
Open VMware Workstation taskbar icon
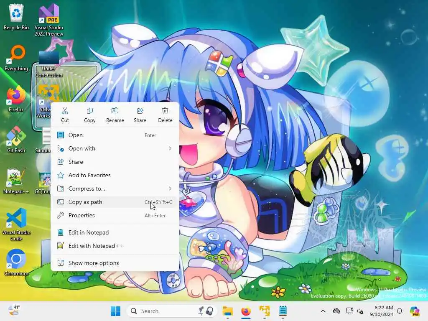(x=264, y=311)
